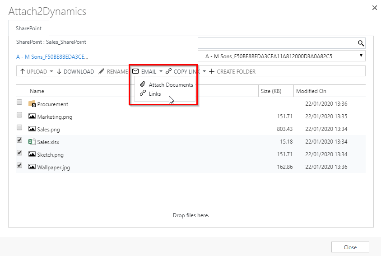Uncheck the Sales.xlsx checkbox

[x=19, y=140]
